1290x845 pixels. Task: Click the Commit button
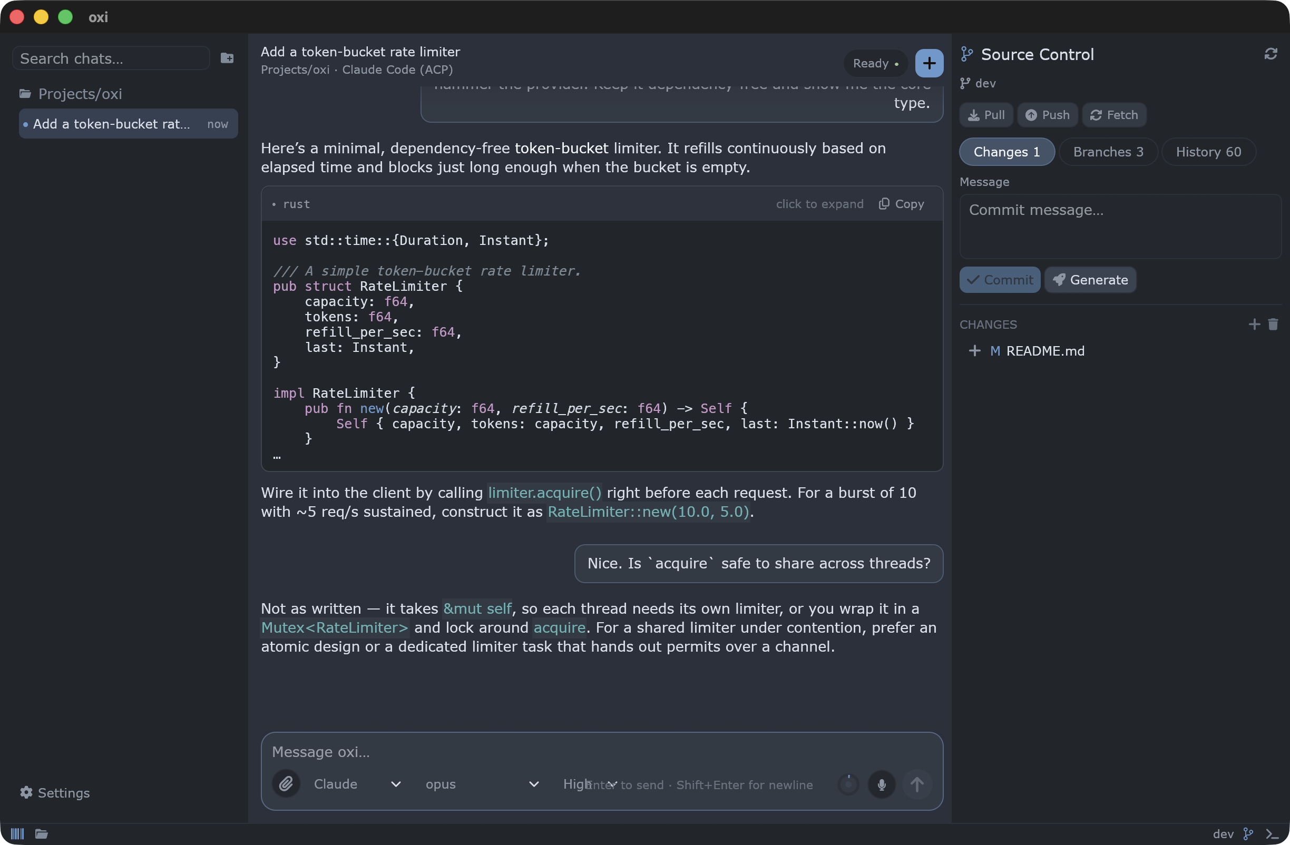click(x=1000, y=280)
